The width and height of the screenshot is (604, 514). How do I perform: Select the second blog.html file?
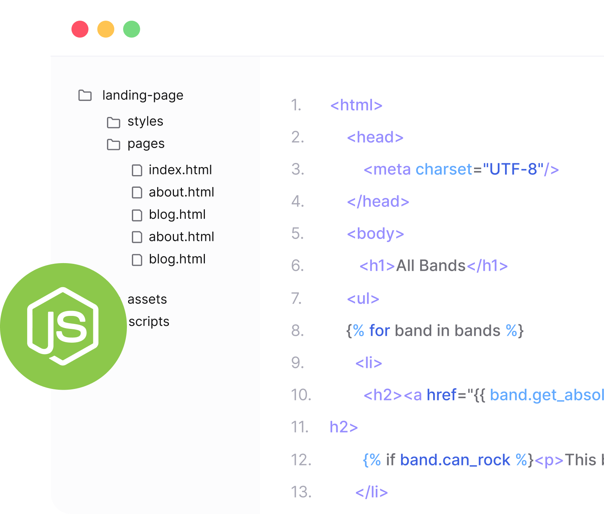pos(177,259)
